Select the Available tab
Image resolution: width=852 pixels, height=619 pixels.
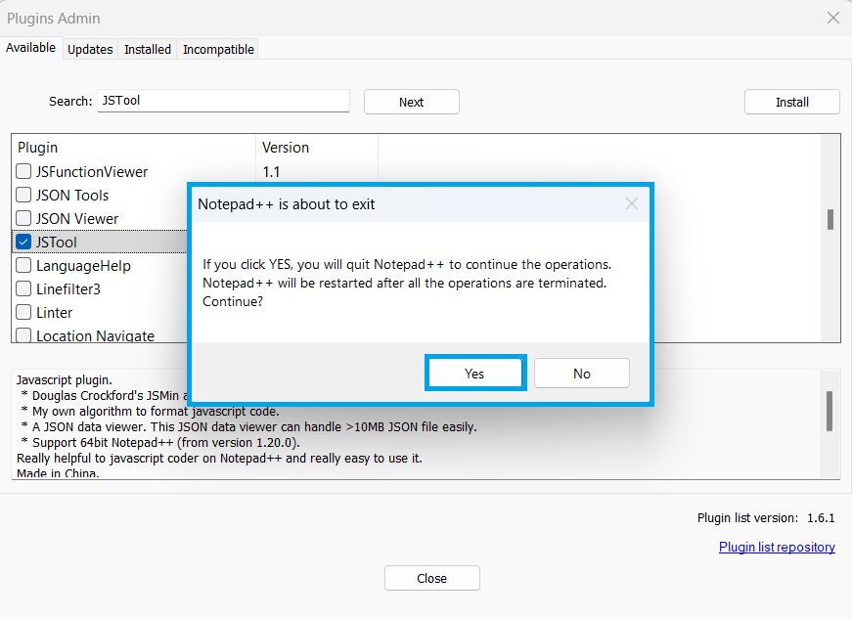pyautogui.click(x=31, y=47)
